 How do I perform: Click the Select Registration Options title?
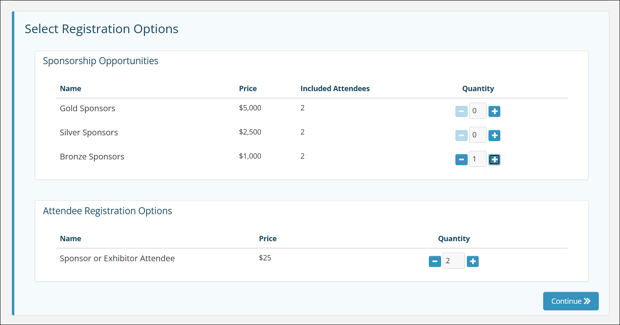tap(101, 29)
